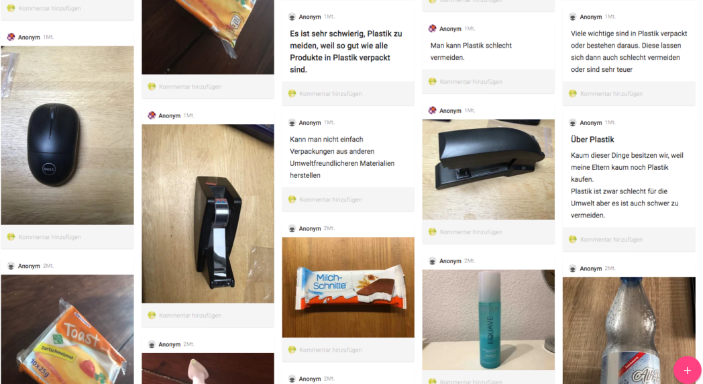This screenshot has height=384, width=703.
Task: Open the Dell mouse photo post
Action: click(67, 135)
